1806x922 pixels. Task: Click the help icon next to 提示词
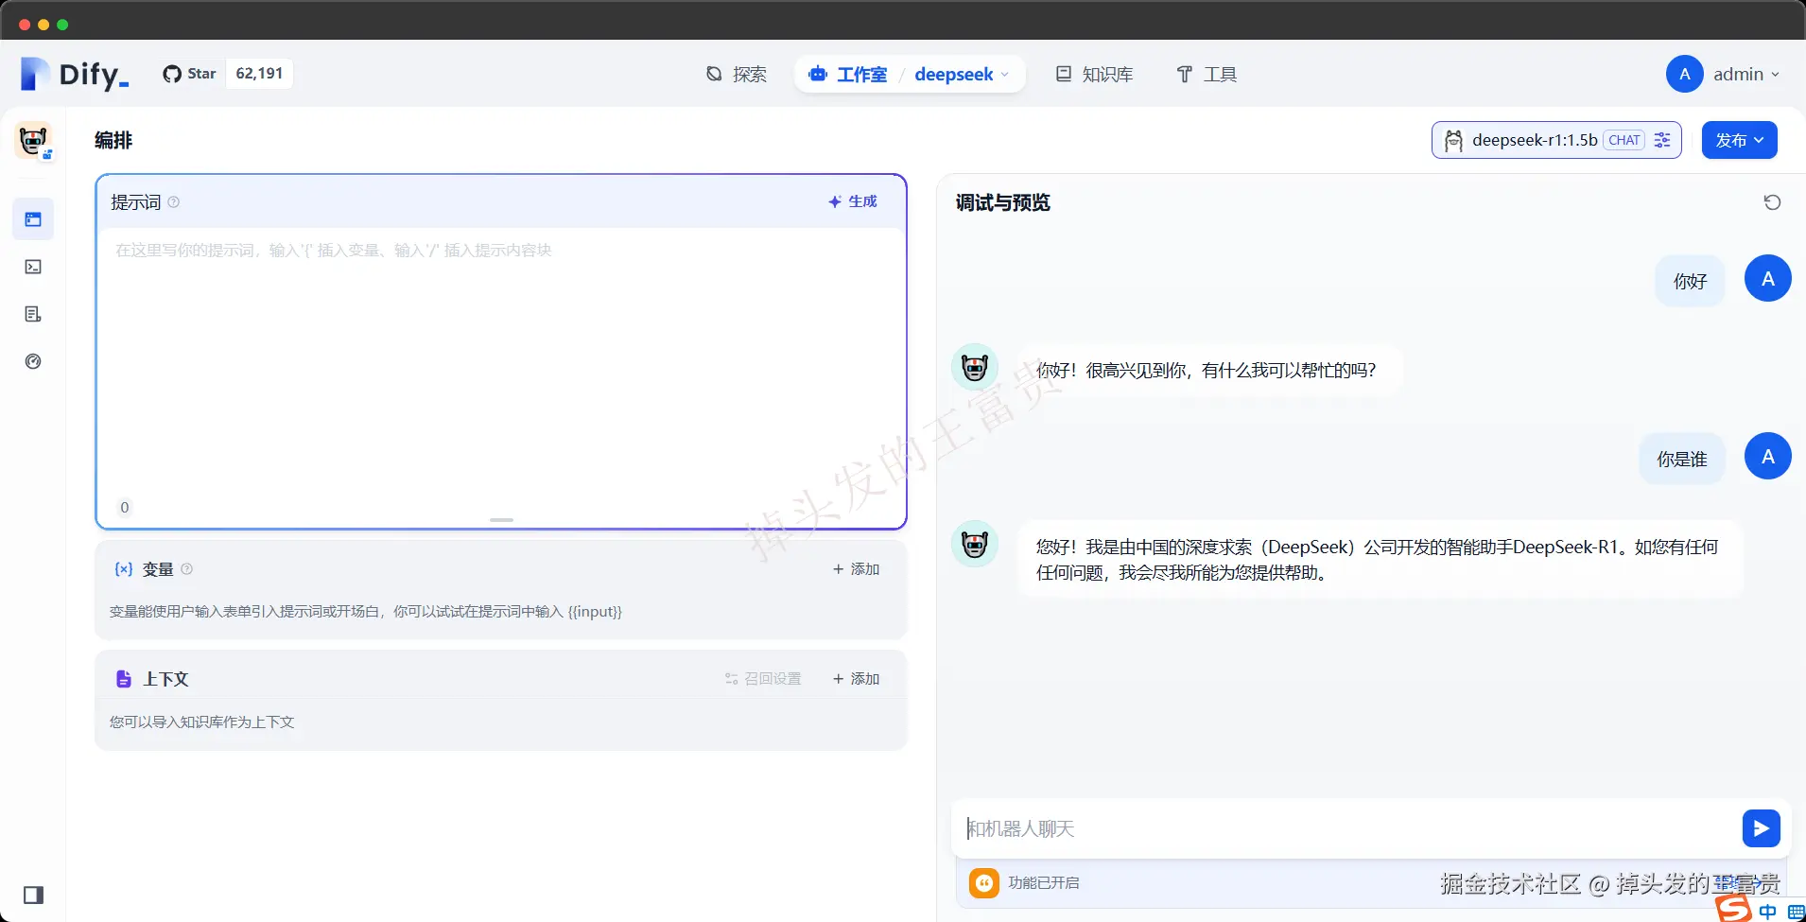[x=174, y=201]
